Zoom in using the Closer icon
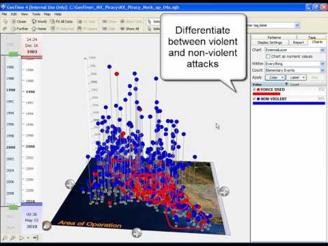This screenshot has width=328, height=246. pyautogui.click(x=14, y=21)
